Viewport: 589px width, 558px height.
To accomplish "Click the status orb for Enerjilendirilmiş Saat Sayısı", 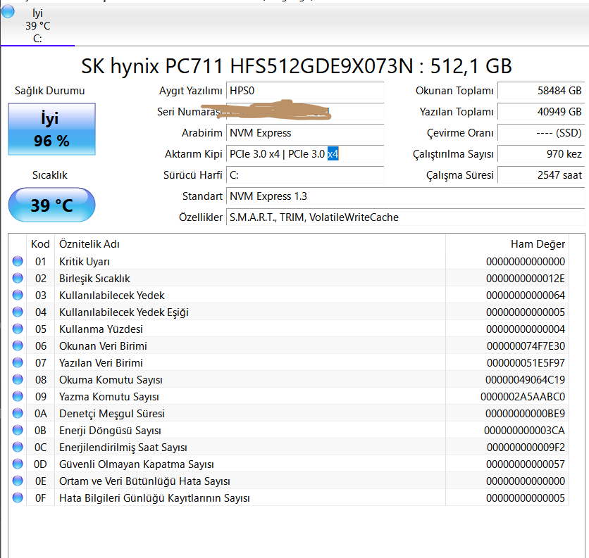I will point(18,447).
